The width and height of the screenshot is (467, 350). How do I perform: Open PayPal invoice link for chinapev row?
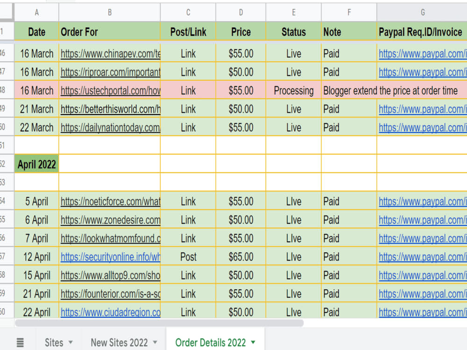[423, 54]
